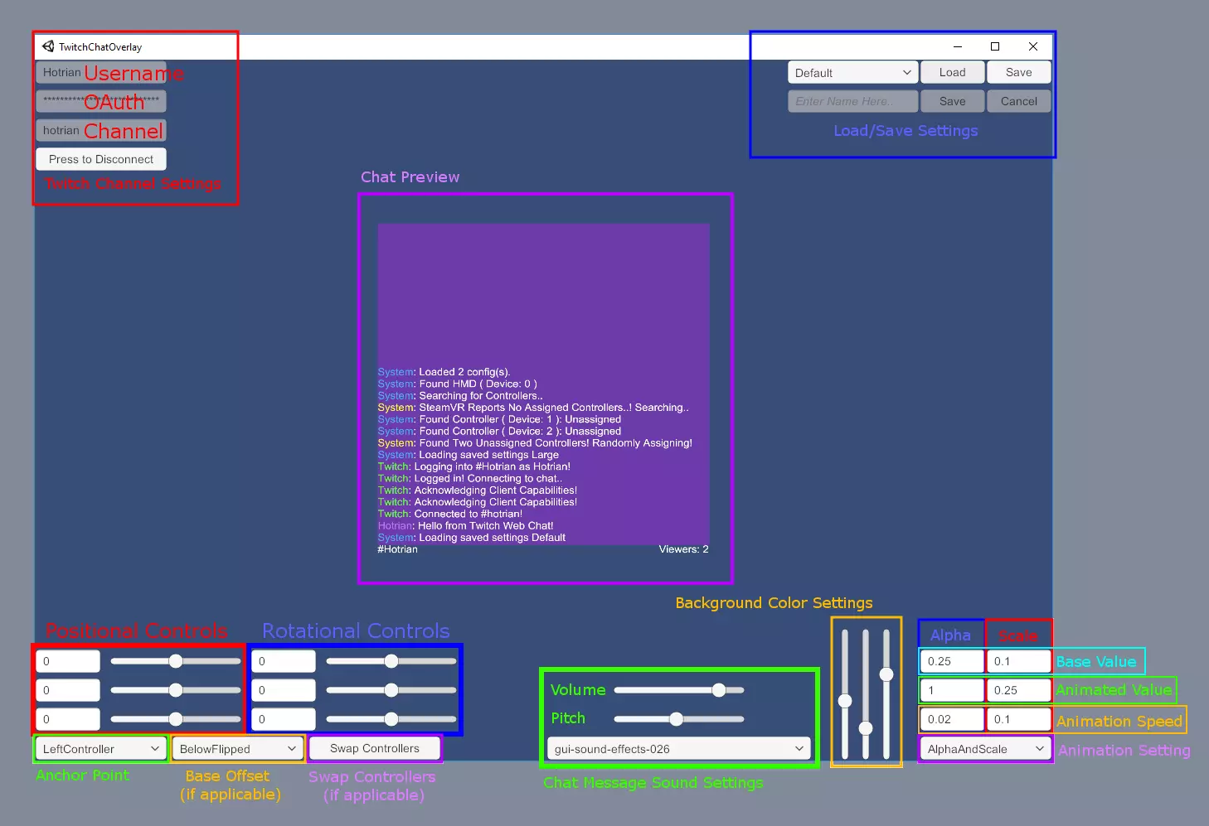Focus the bottom rotational value field

(284, 719)
